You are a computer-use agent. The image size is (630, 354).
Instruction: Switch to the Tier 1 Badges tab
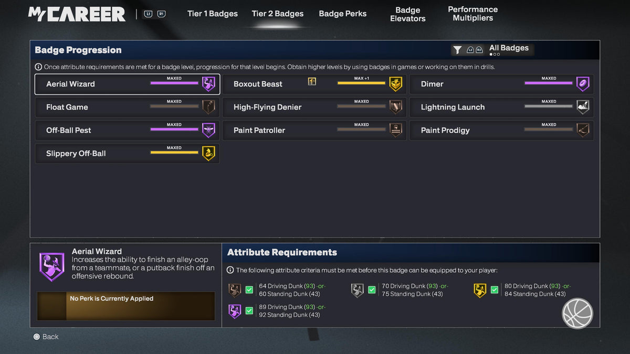click(x=213, y=14)
